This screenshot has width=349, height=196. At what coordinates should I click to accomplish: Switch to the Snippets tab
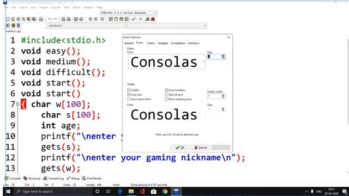point(163,43)
